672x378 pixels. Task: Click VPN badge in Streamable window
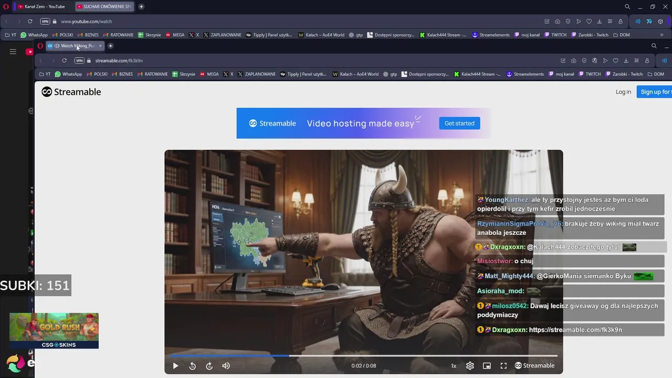pos(79,60)
